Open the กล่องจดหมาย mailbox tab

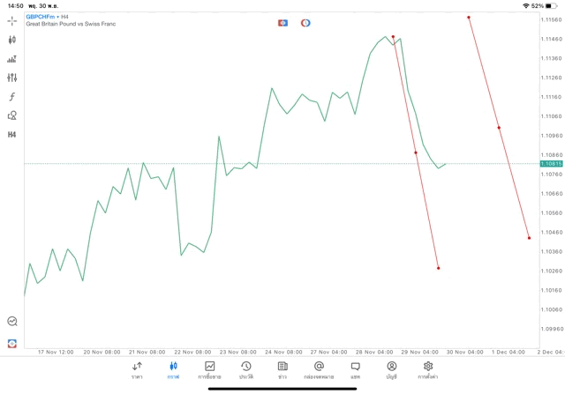point(319,369)
